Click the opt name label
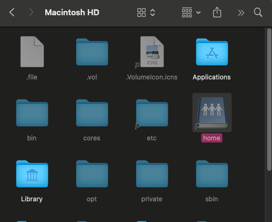272x222 pixels. coord(92,199)
